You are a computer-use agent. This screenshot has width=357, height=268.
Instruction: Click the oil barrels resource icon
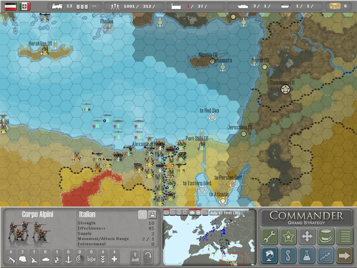[82, 6]
